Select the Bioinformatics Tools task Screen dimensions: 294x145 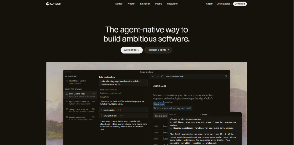80,118
